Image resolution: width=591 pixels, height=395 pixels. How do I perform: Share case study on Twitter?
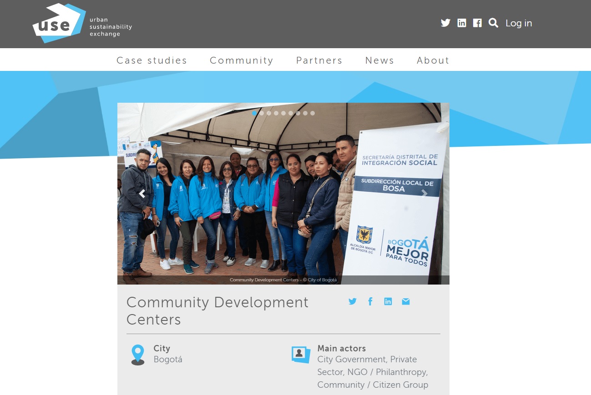pos(353,301)
